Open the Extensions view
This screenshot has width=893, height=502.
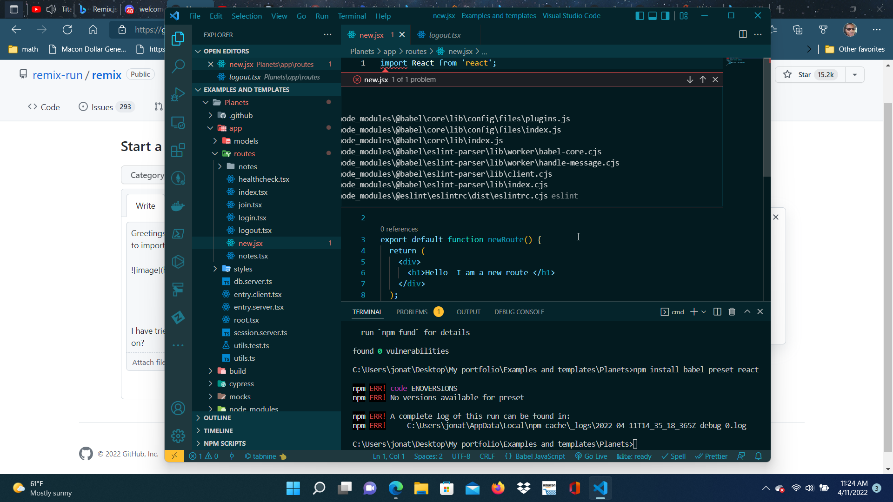tap(178, 150)
